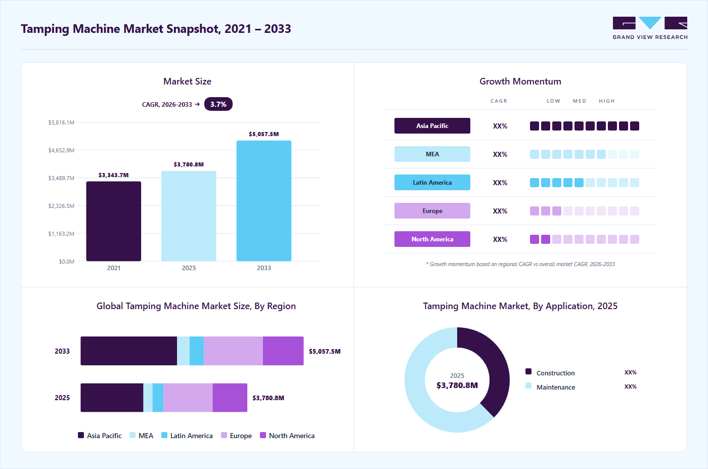Select the North America segment in 2033 bar
The width and height of the screenshot is (708, 469).
point(283,351)
